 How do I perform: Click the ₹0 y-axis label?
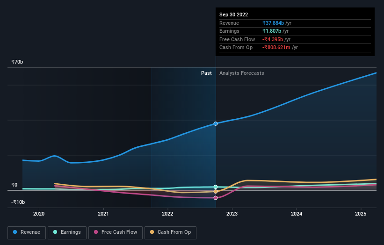(14, 185)
